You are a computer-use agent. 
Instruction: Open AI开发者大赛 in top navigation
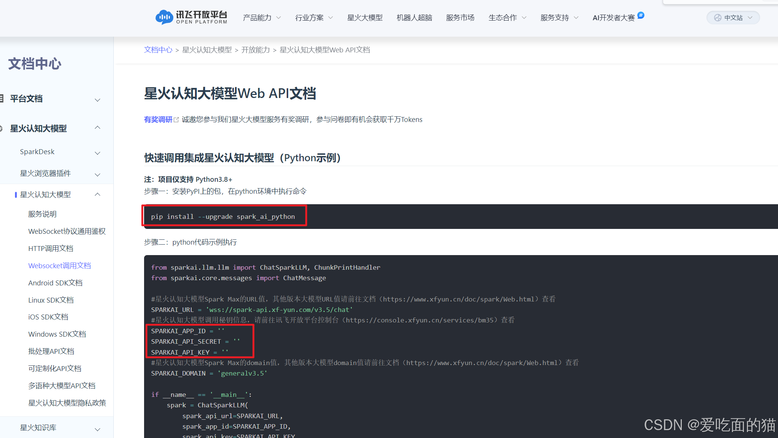coord(614,18)
